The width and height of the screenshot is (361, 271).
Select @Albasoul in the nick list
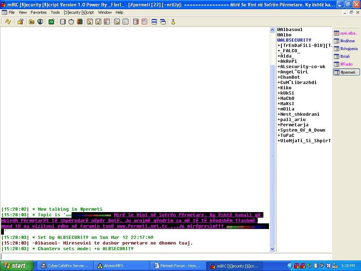[290, 30]
